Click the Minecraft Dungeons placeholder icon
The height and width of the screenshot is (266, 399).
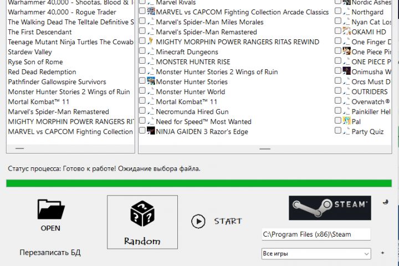(x=151, y=52)
